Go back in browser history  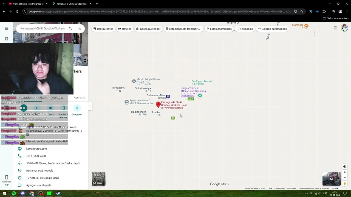(x=4, y=11)
